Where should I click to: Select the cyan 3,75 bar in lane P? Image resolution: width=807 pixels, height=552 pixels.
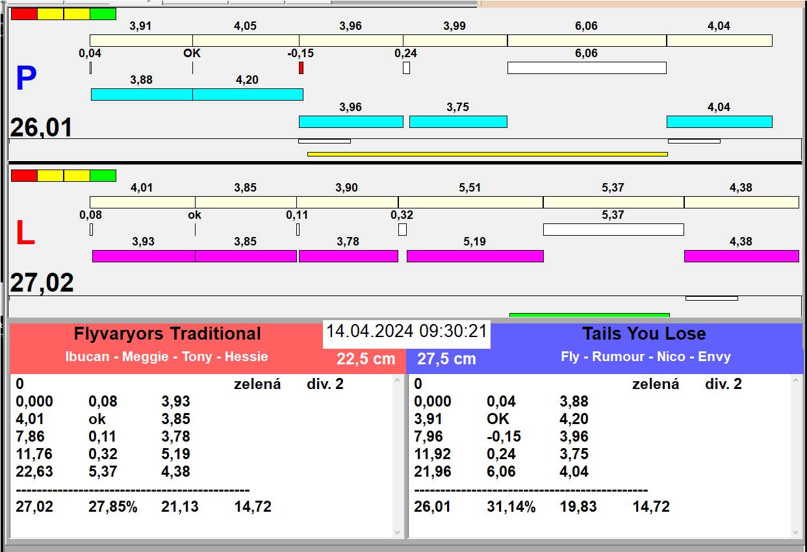pos(458,121)
